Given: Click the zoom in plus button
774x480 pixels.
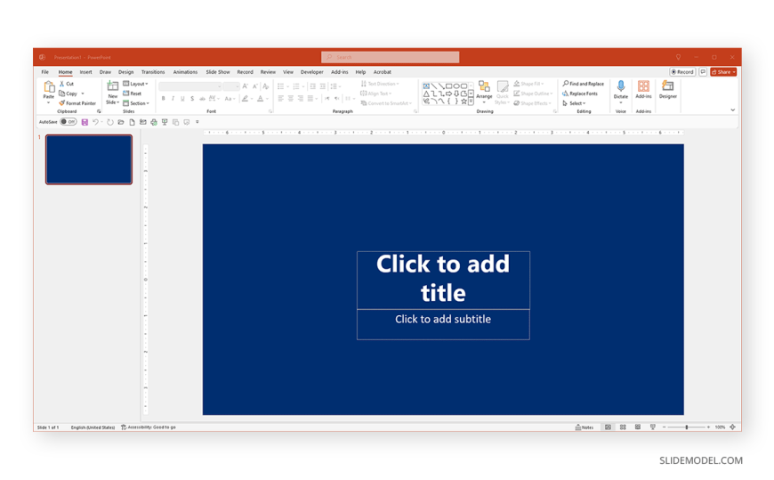Looking at the screenshot, I should [708, 427].
